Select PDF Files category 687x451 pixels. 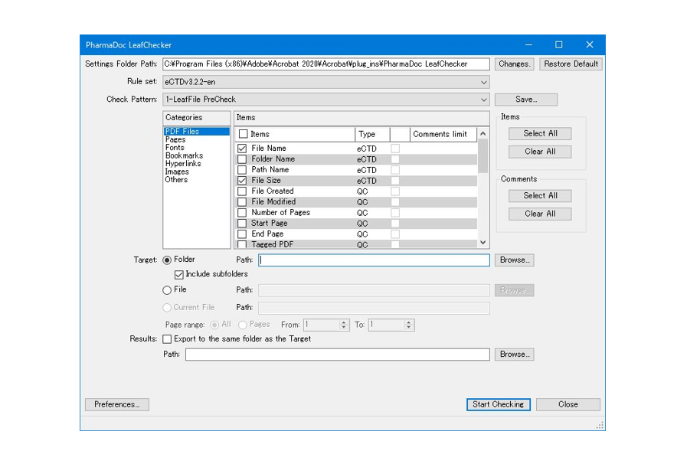(196, 132)
